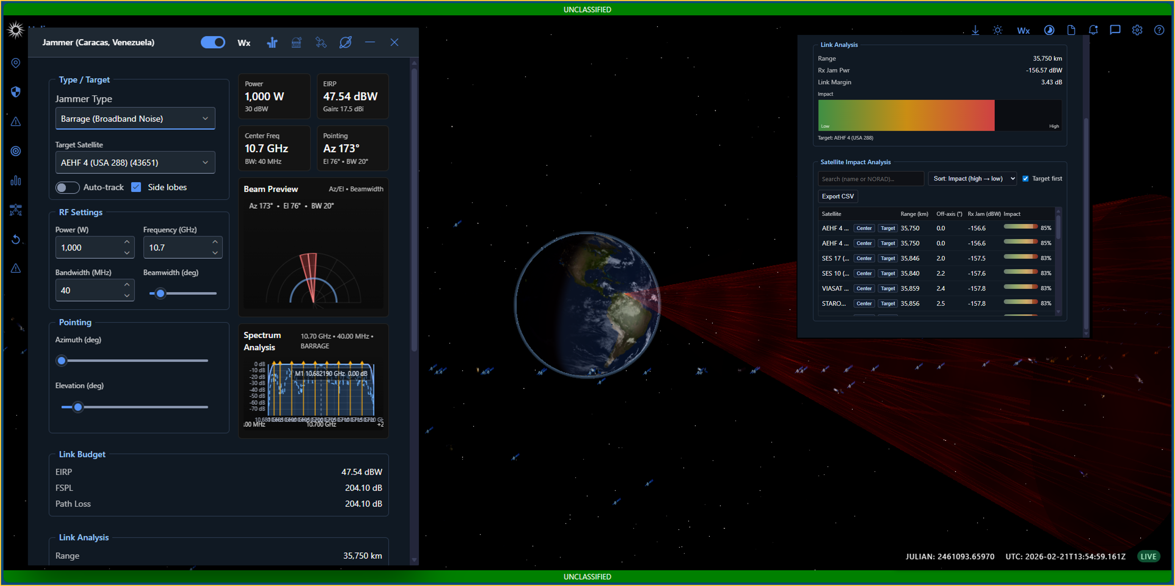Screen dimensions: 1175x586
Task: Open the bar chart icon in left sidebar
Action: pyautogui.click(x=15, y=181)
